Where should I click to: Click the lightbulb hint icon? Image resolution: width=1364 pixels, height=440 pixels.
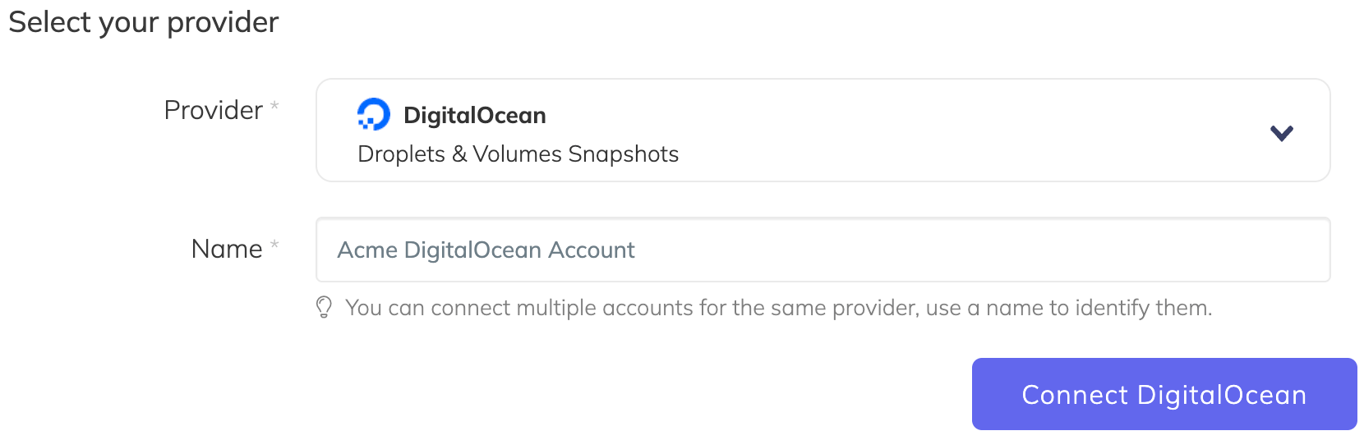(324, 308)
